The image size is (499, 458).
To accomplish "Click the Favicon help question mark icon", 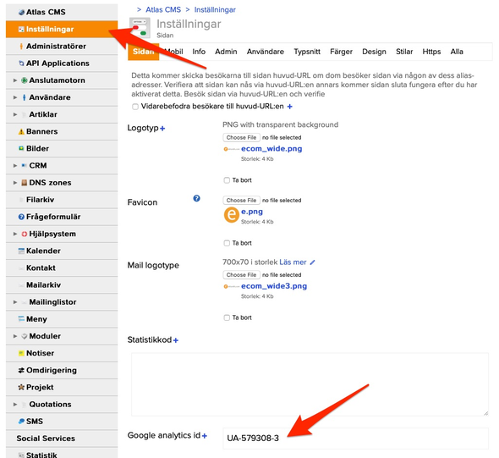I will pos(197,198).
